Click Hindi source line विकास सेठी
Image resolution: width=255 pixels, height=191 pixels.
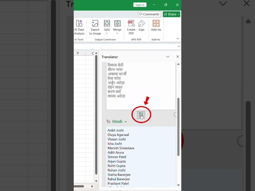116,65
